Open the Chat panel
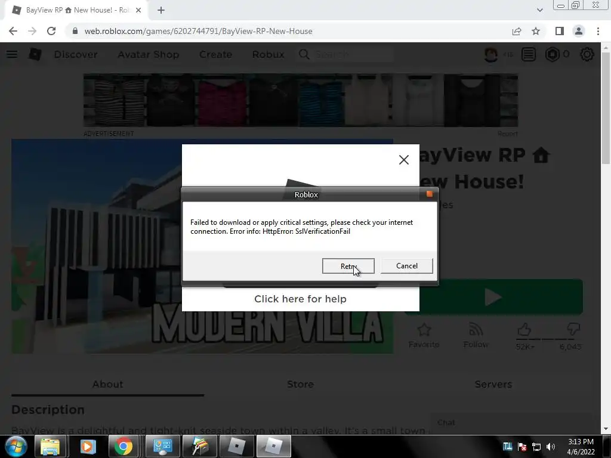Viewport: 611px width, 458px height. click(x=510, y=423)
